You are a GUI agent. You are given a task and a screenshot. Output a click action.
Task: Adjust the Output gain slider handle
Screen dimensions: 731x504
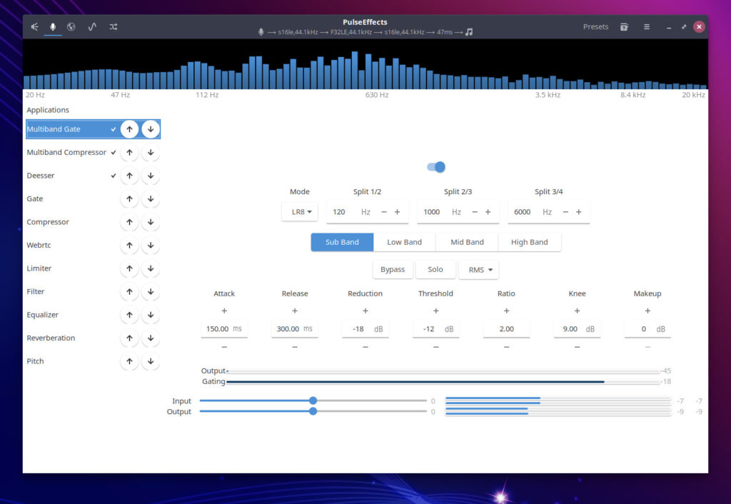(x=313, y=411)
